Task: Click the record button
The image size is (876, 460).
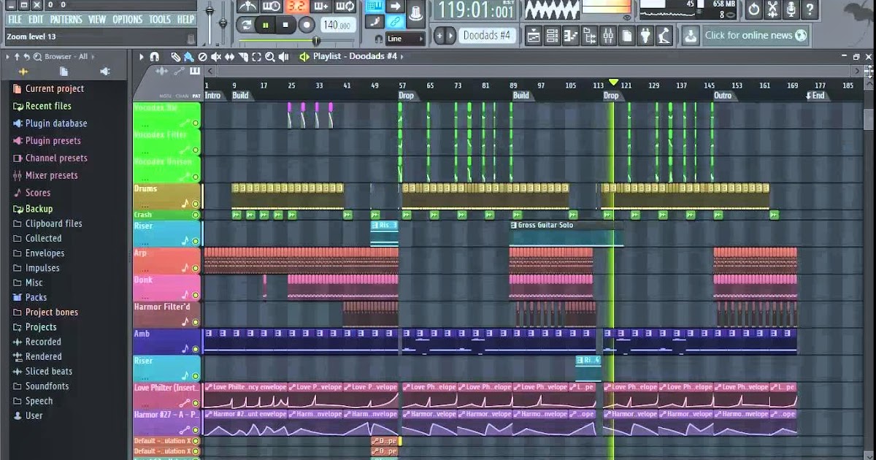Action: coord(307,25)
